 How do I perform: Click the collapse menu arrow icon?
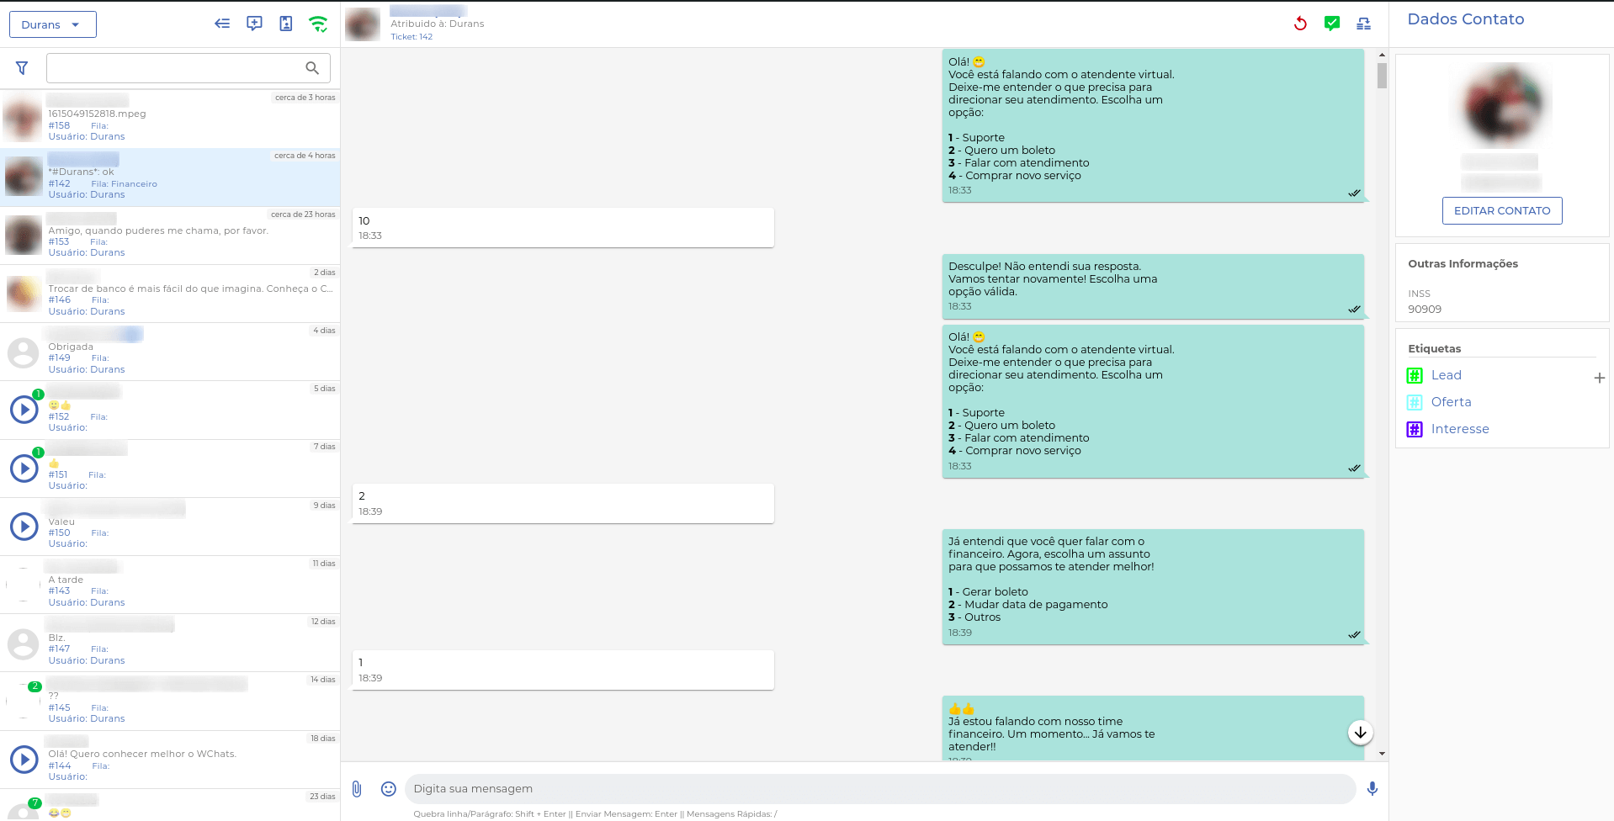click(x=222, y=24)
